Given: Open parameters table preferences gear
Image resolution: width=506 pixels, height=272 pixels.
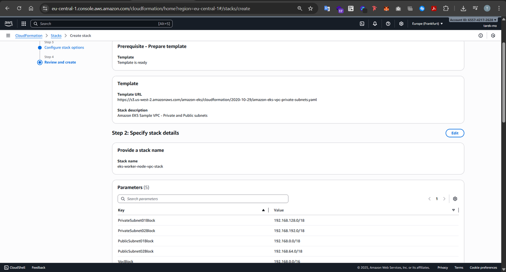Looking at the screenshot, I should pyautogui.click(x=455, y=199).
